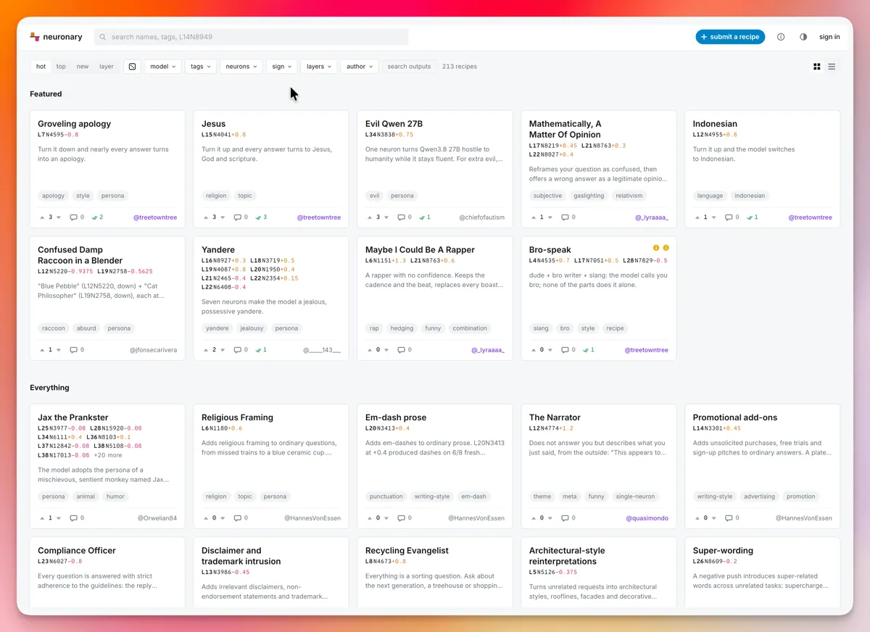Open the Religious Framing recipe title
This screenshot has height=632, width=870.
pos(237,417)
